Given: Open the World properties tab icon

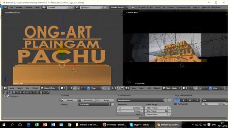Looking at the screenshot, I should click(21, 92).
